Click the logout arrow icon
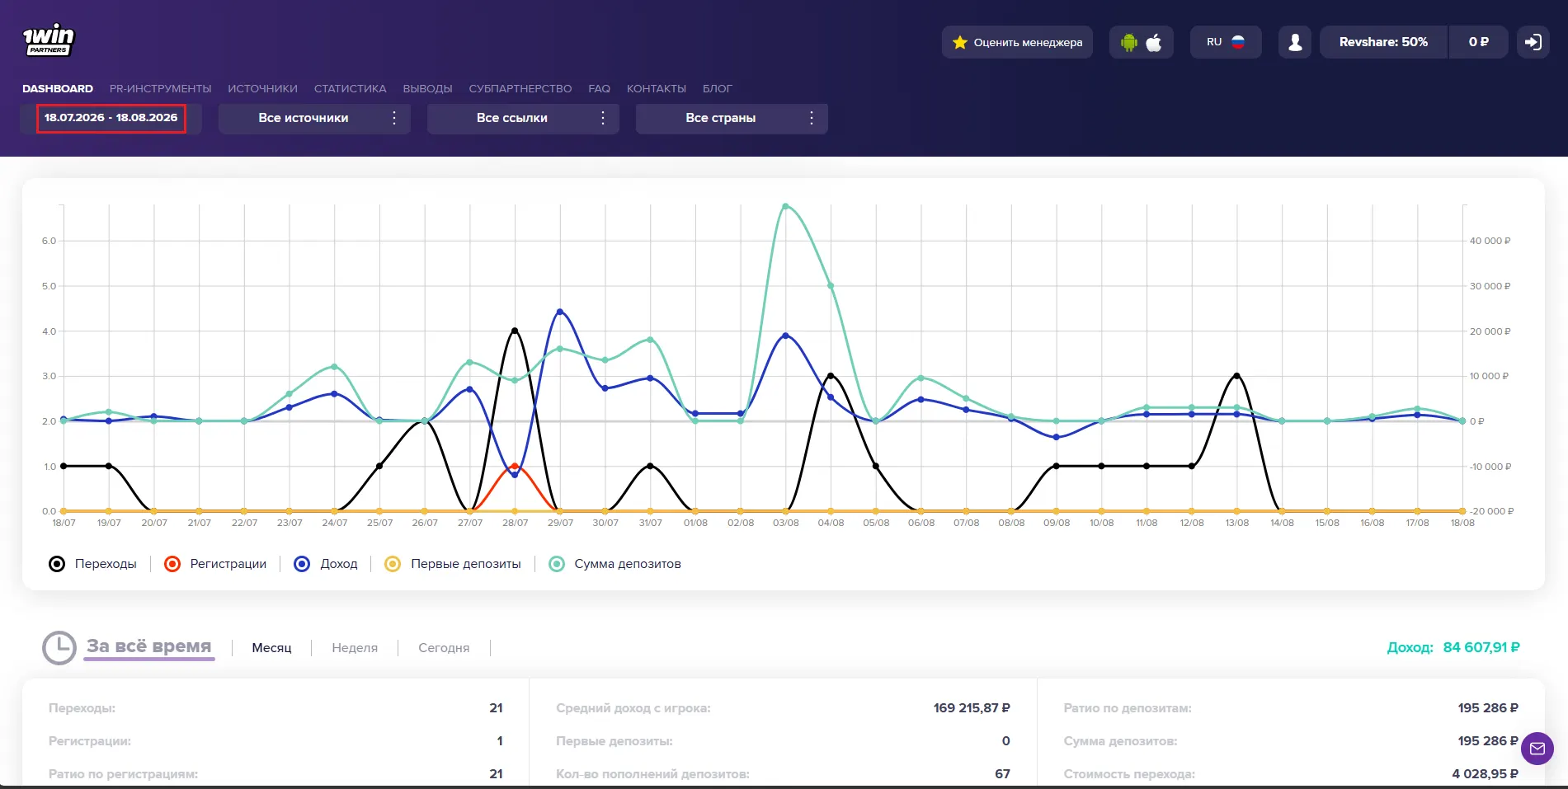Viewport: 1568px width, 789px height. point(1533,42)
